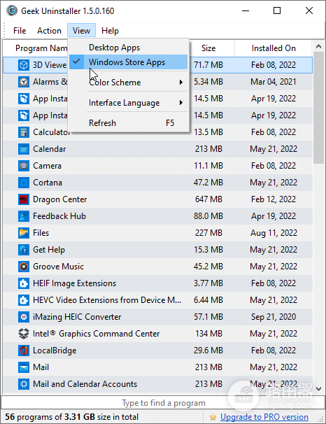Uncheck Windows Store Apps view option
This screenshot has width=326, height=424.
[x=129, y=62]
